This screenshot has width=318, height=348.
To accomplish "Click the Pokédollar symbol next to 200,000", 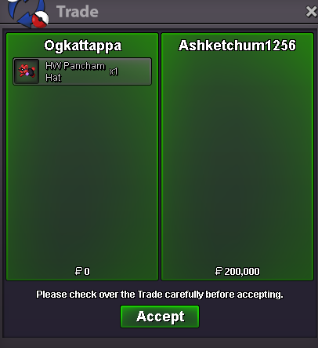I will point(219,271).
